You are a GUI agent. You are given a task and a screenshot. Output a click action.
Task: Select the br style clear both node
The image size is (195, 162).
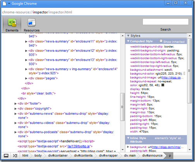[38, 93]
